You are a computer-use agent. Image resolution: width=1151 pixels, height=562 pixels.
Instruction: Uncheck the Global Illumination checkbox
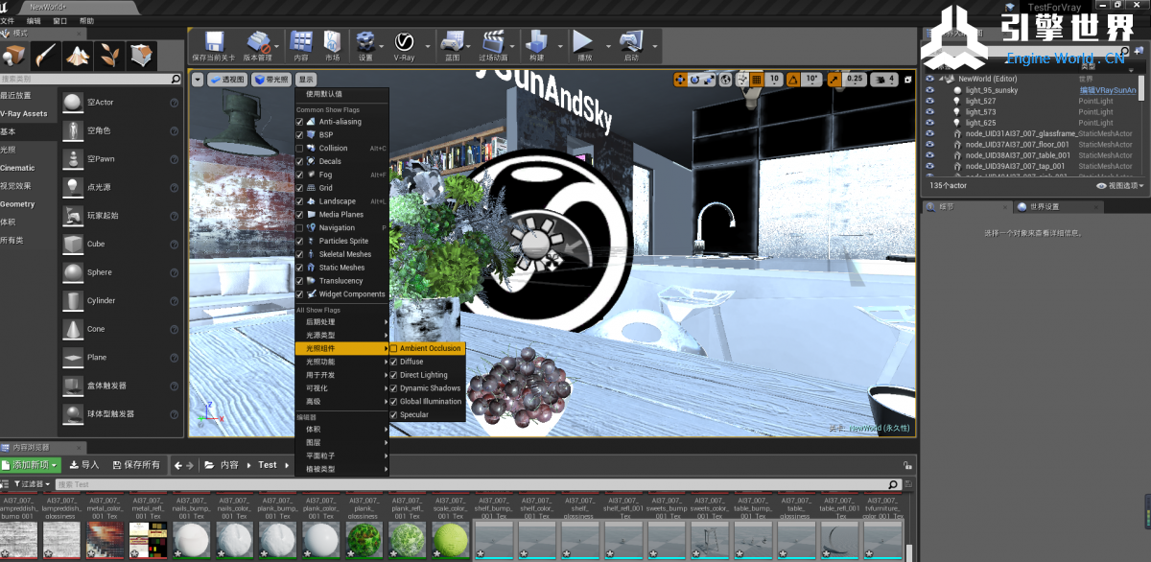click(x=394, y=402)
